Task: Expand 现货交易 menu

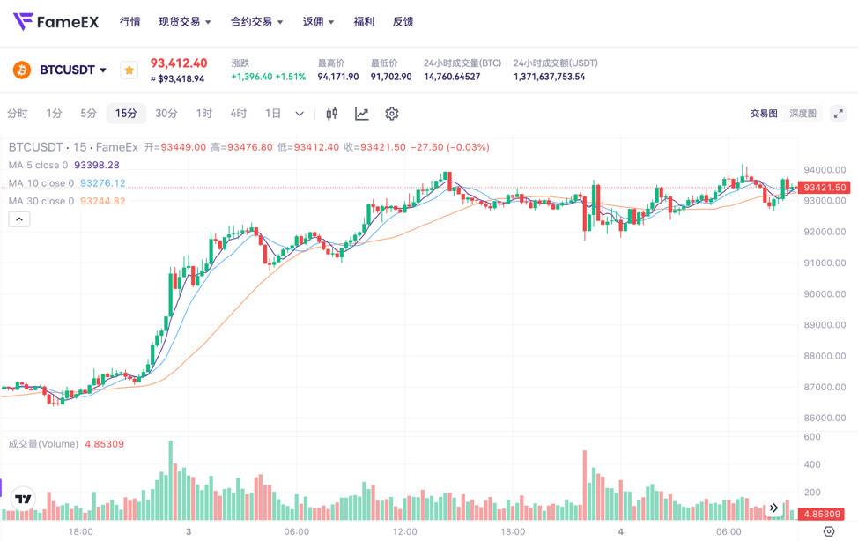Action: click(185, 21)
